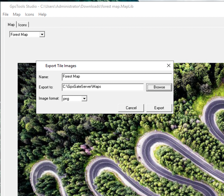Expand the Forest Map selector dropdown
Screen dimensions: 224x196
coord(42,34)
